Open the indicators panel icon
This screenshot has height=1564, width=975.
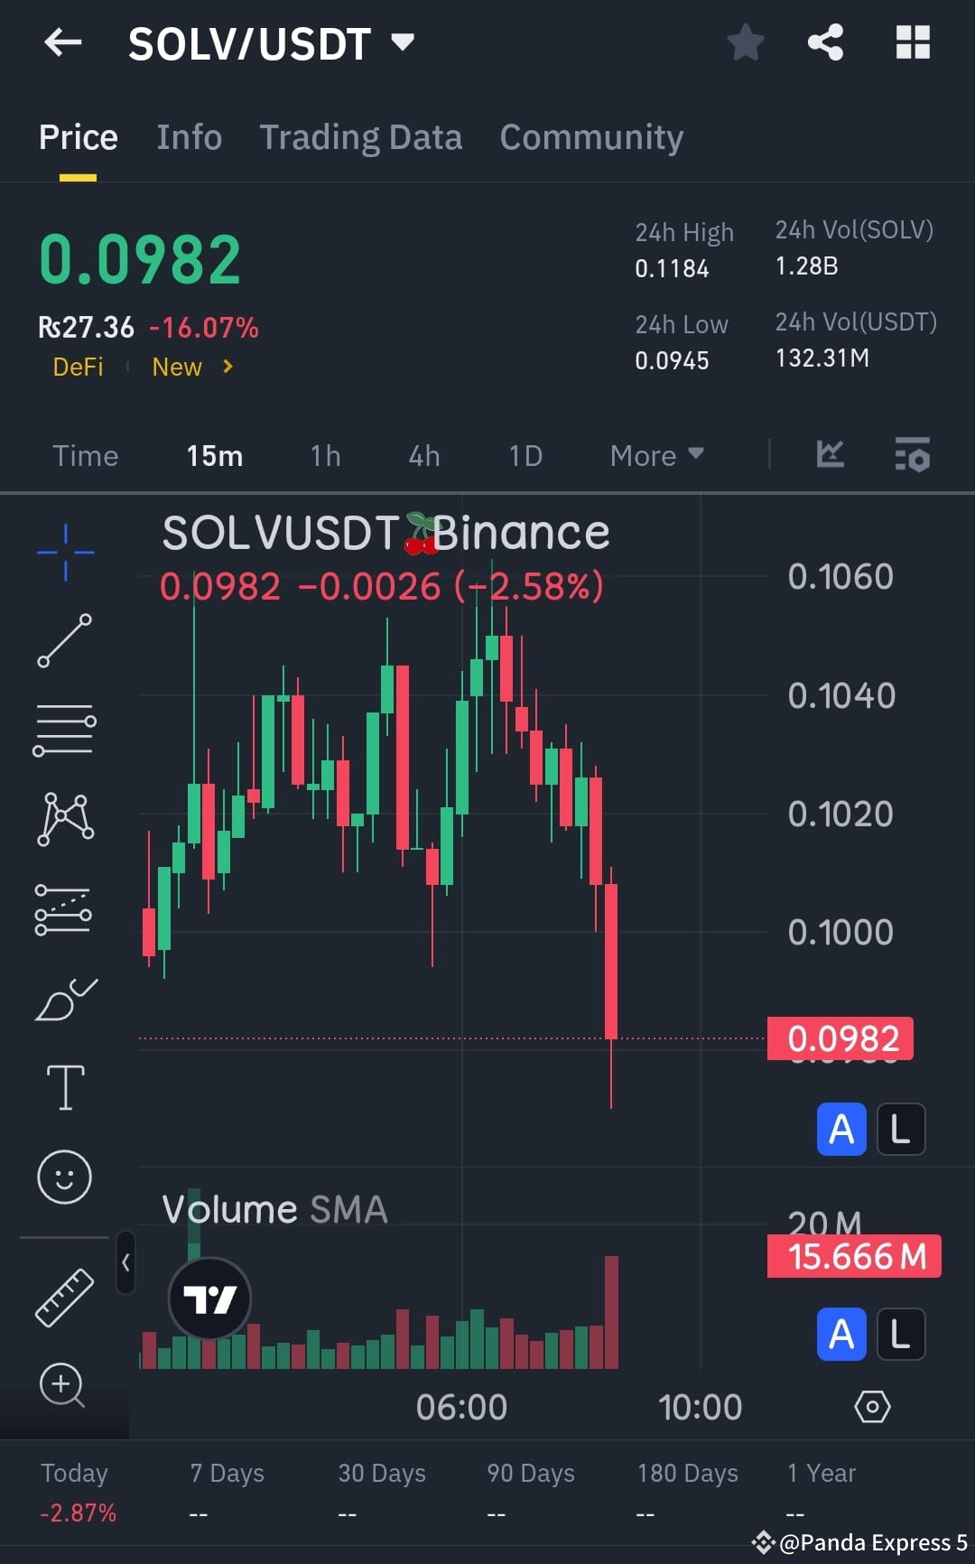(913, 456)
